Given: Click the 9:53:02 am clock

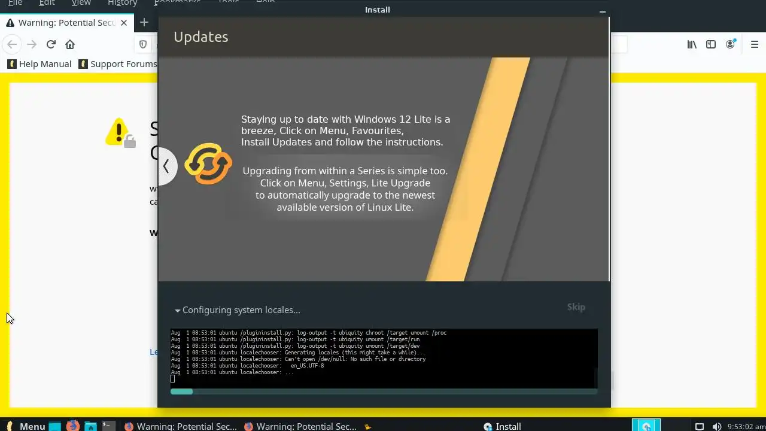Looking at the screenshot, I should tap(745, 427).
